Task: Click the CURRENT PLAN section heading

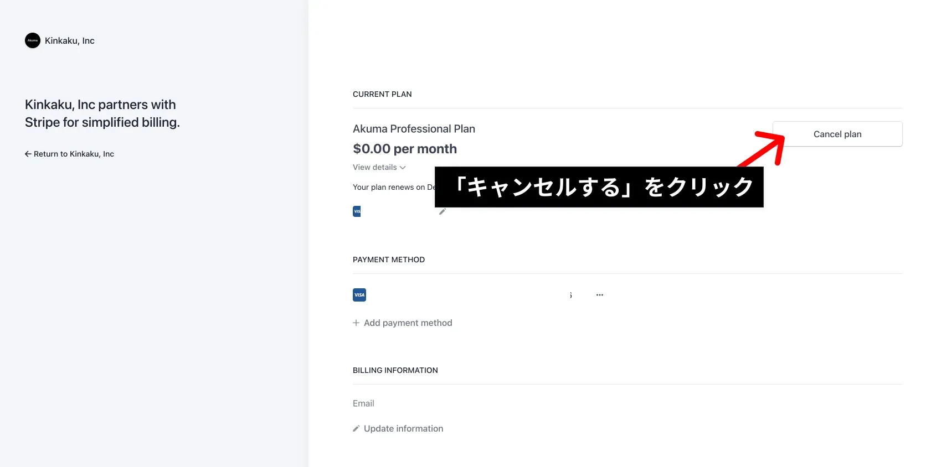Action: [x=382, y=94]
